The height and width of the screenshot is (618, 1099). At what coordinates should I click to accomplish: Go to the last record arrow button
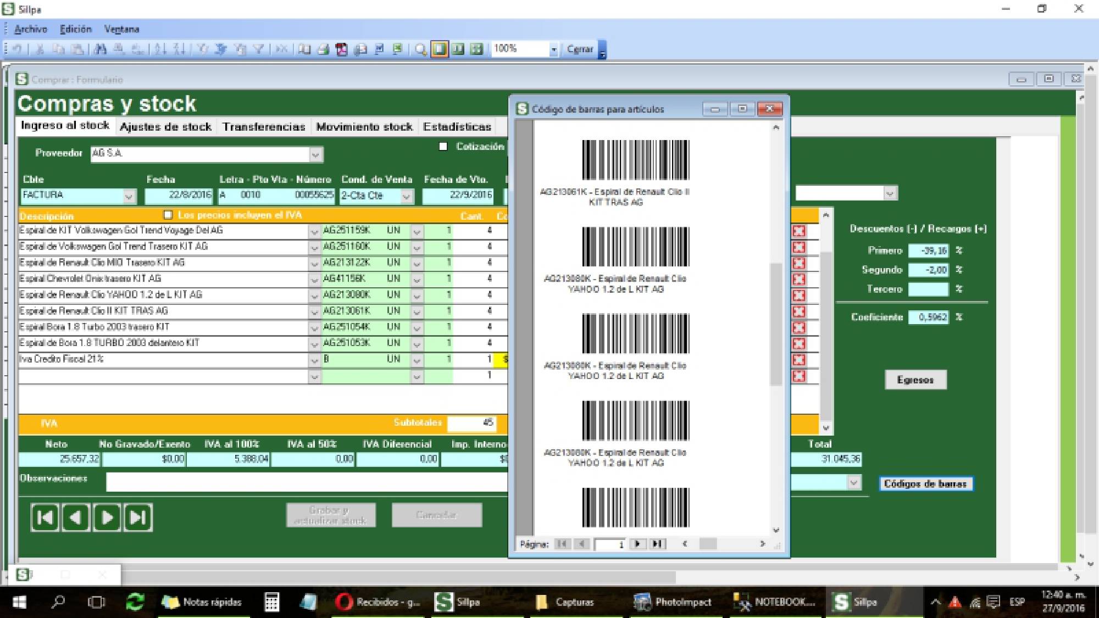[x=138, y=517]
